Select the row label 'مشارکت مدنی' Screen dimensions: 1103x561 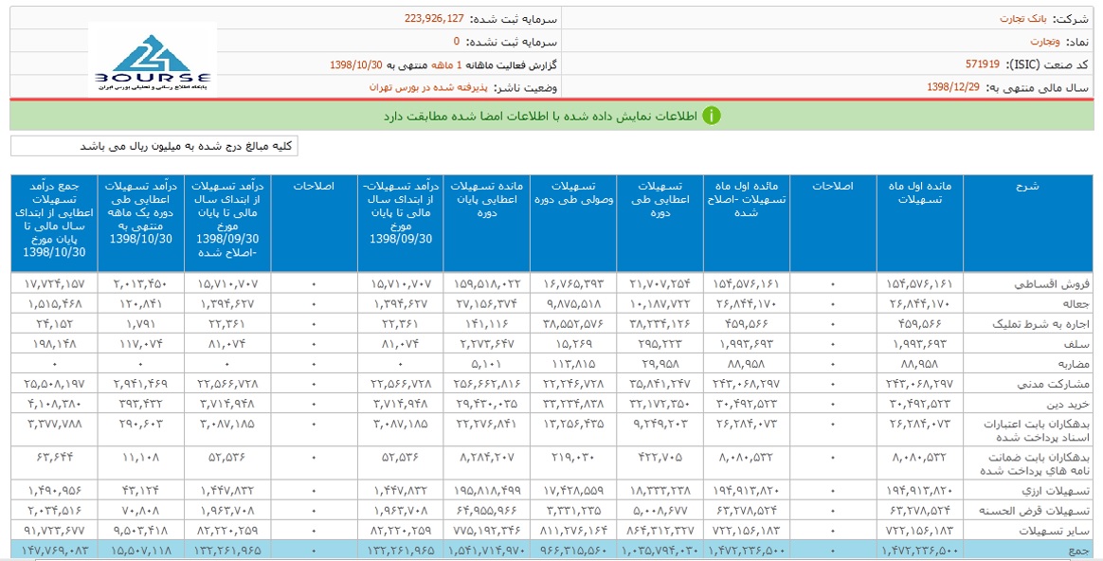1054,385
